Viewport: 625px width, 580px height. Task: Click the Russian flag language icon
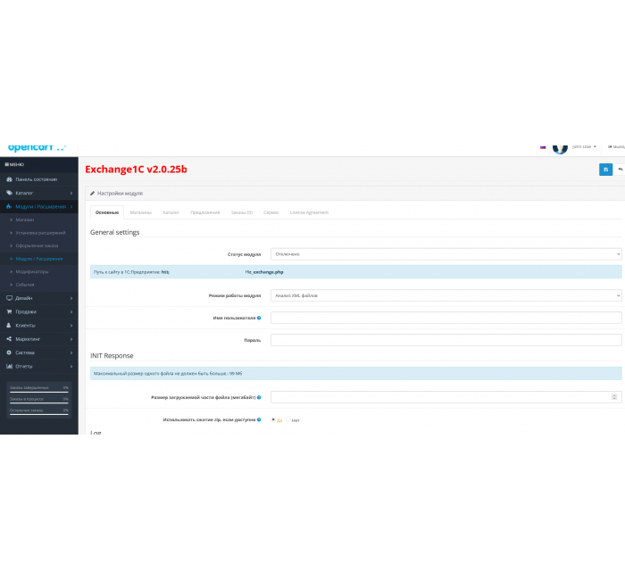tap(543, 147)
